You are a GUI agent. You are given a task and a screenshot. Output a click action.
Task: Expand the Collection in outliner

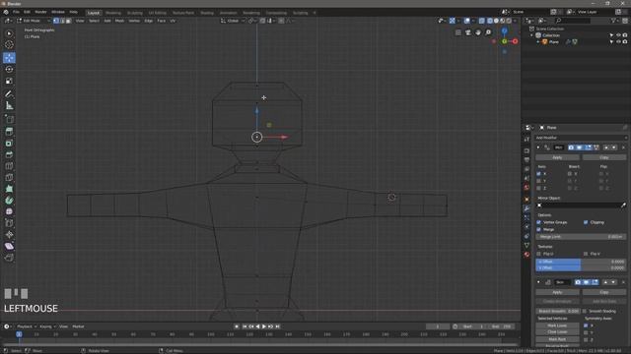point(532,35)
